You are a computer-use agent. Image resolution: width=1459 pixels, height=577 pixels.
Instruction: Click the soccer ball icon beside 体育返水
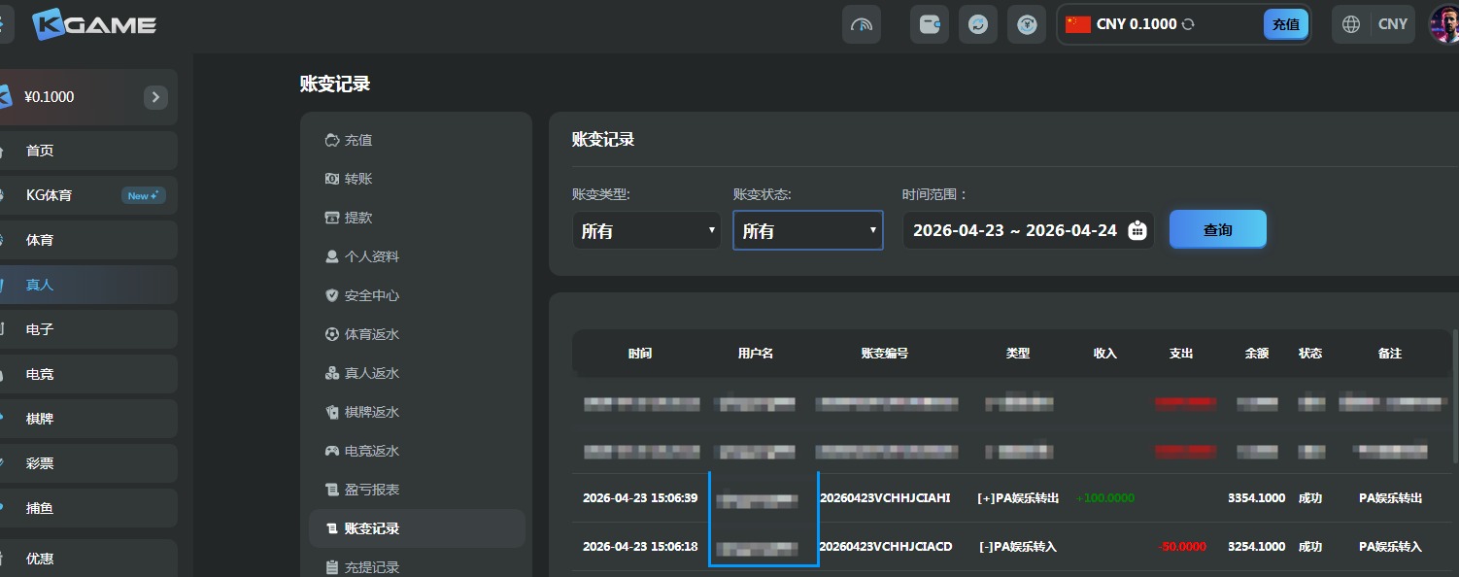pyautogui.click(x=332, y=334)
